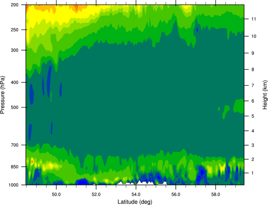Pick the 8 km height label
Viewport: 268px width, 205px height.
253,70
